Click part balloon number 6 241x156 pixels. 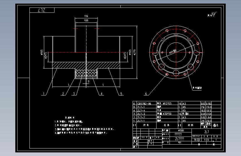[x=146, y=94]
